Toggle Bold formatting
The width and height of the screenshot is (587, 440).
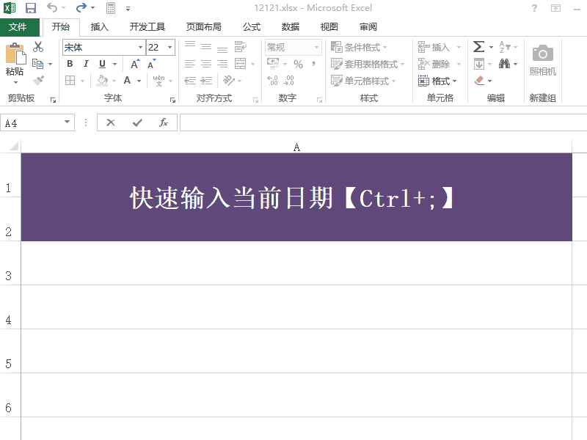click(x=70, y=64)
